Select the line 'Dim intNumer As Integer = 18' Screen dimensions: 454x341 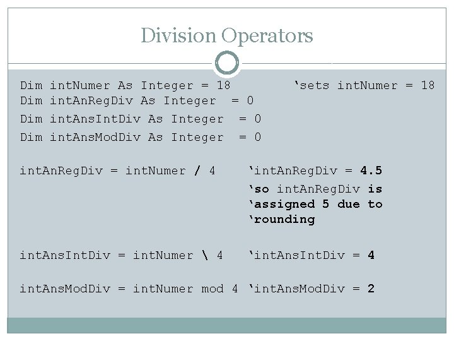pos(125,85)
